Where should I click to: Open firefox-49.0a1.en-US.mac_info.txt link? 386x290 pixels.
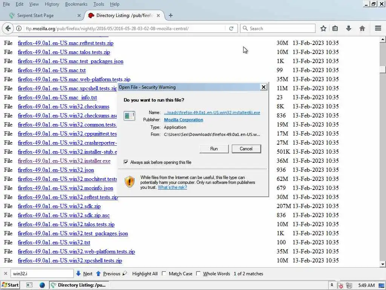pos(57,98)
